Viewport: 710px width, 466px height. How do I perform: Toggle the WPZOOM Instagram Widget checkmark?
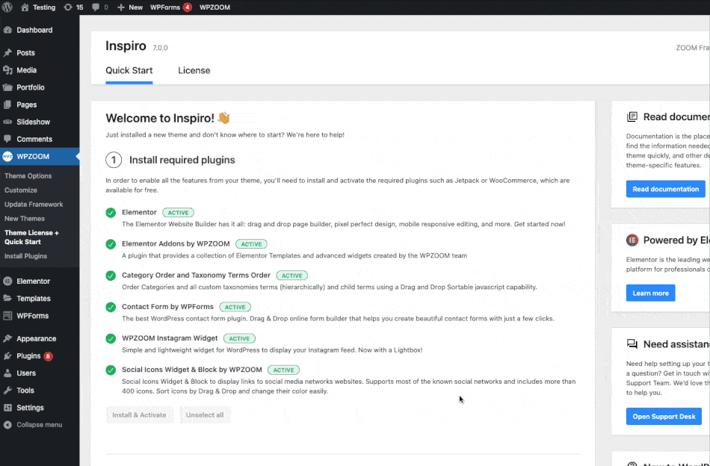pyautogui.click(x=111, y=338)
